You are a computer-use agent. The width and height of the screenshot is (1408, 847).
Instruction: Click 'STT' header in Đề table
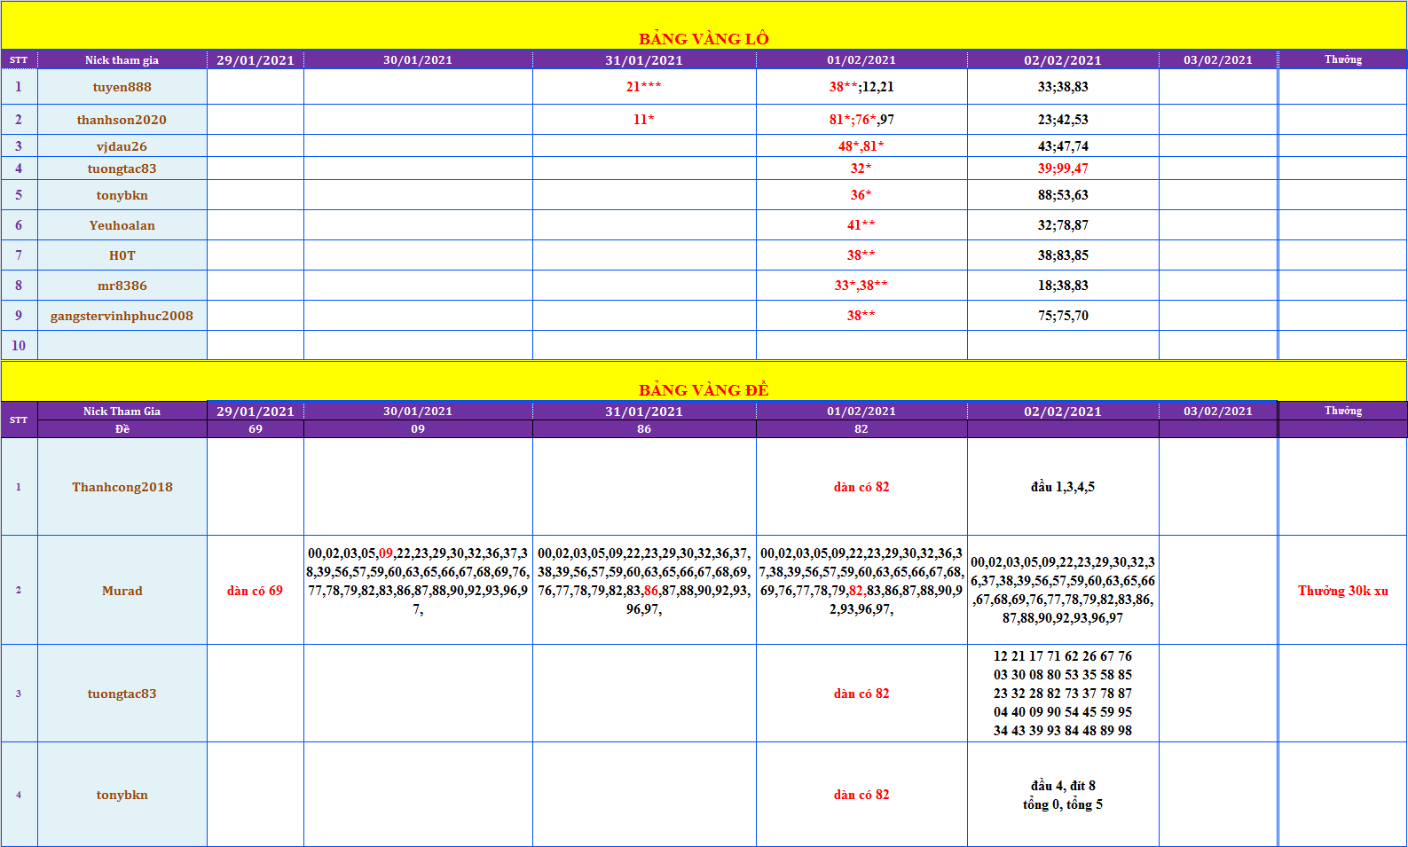click(19, 420)
